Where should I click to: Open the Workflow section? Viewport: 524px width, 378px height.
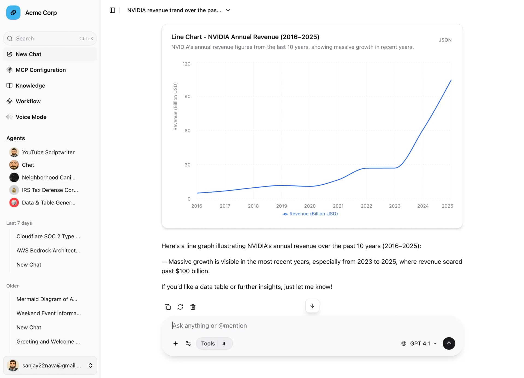(x=28, y=101)
